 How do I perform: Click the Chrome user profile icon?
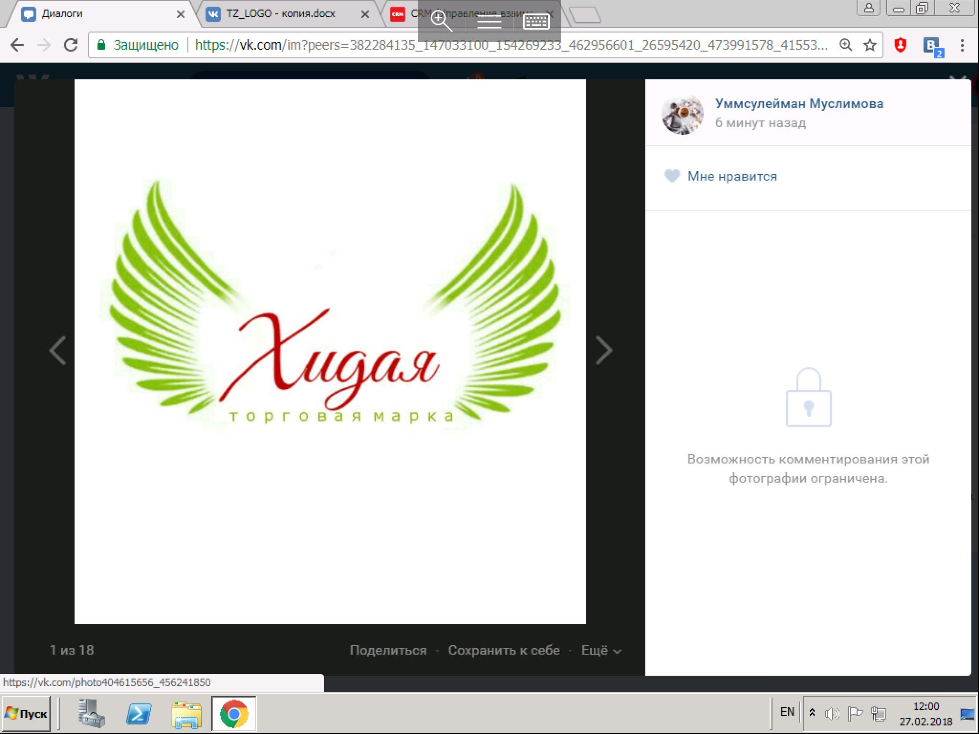(869, 8)
